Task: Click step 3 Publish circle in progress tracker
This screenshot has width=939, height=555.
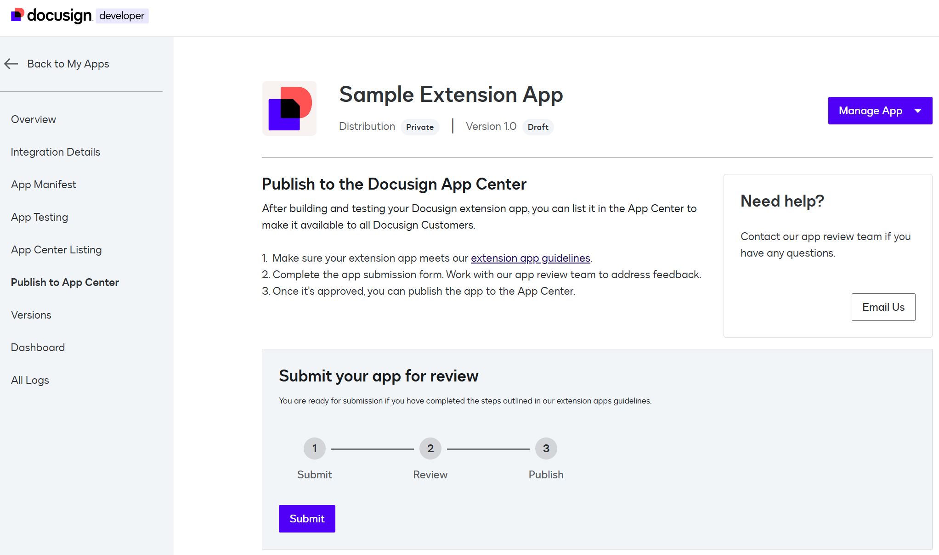Action: 546,448
